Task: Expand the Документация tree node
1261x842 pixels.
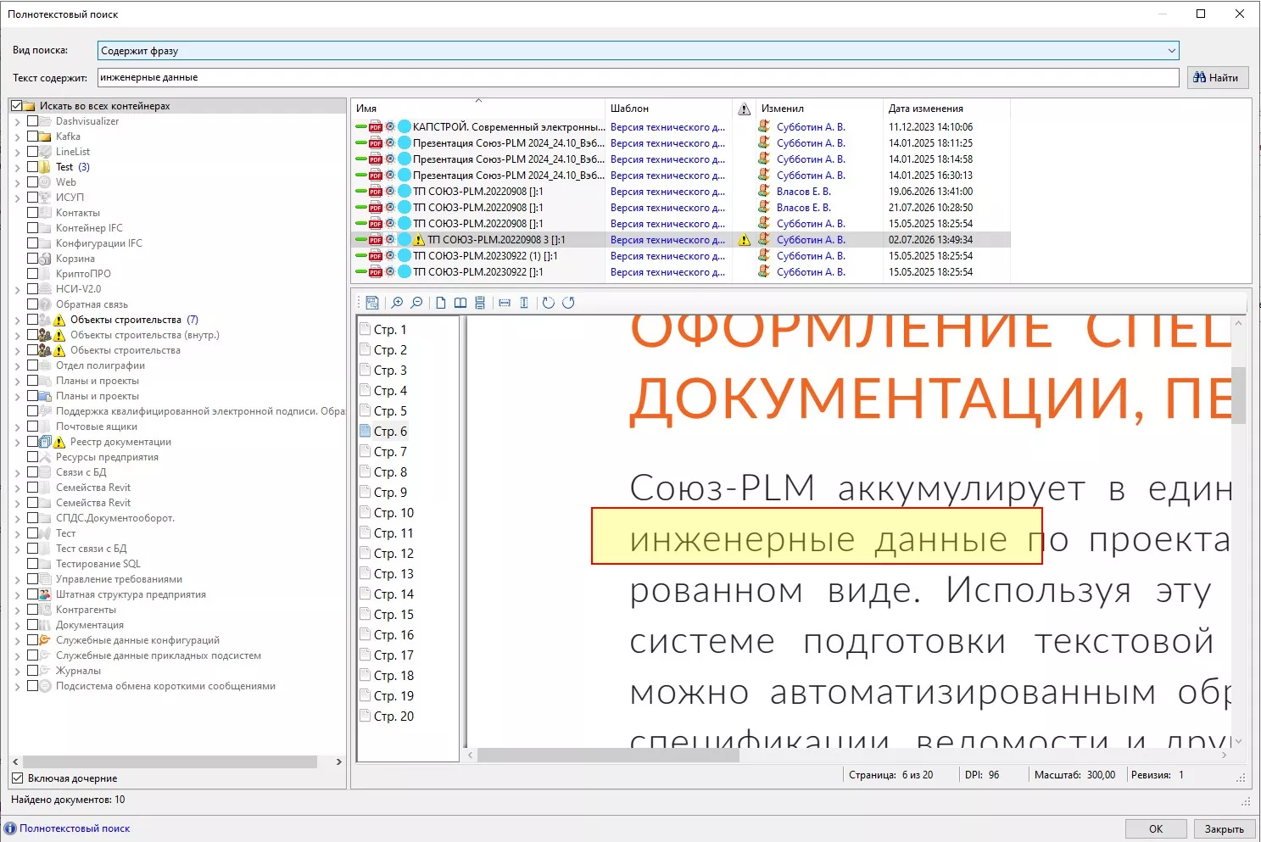Action: click(x=18, y=625)
